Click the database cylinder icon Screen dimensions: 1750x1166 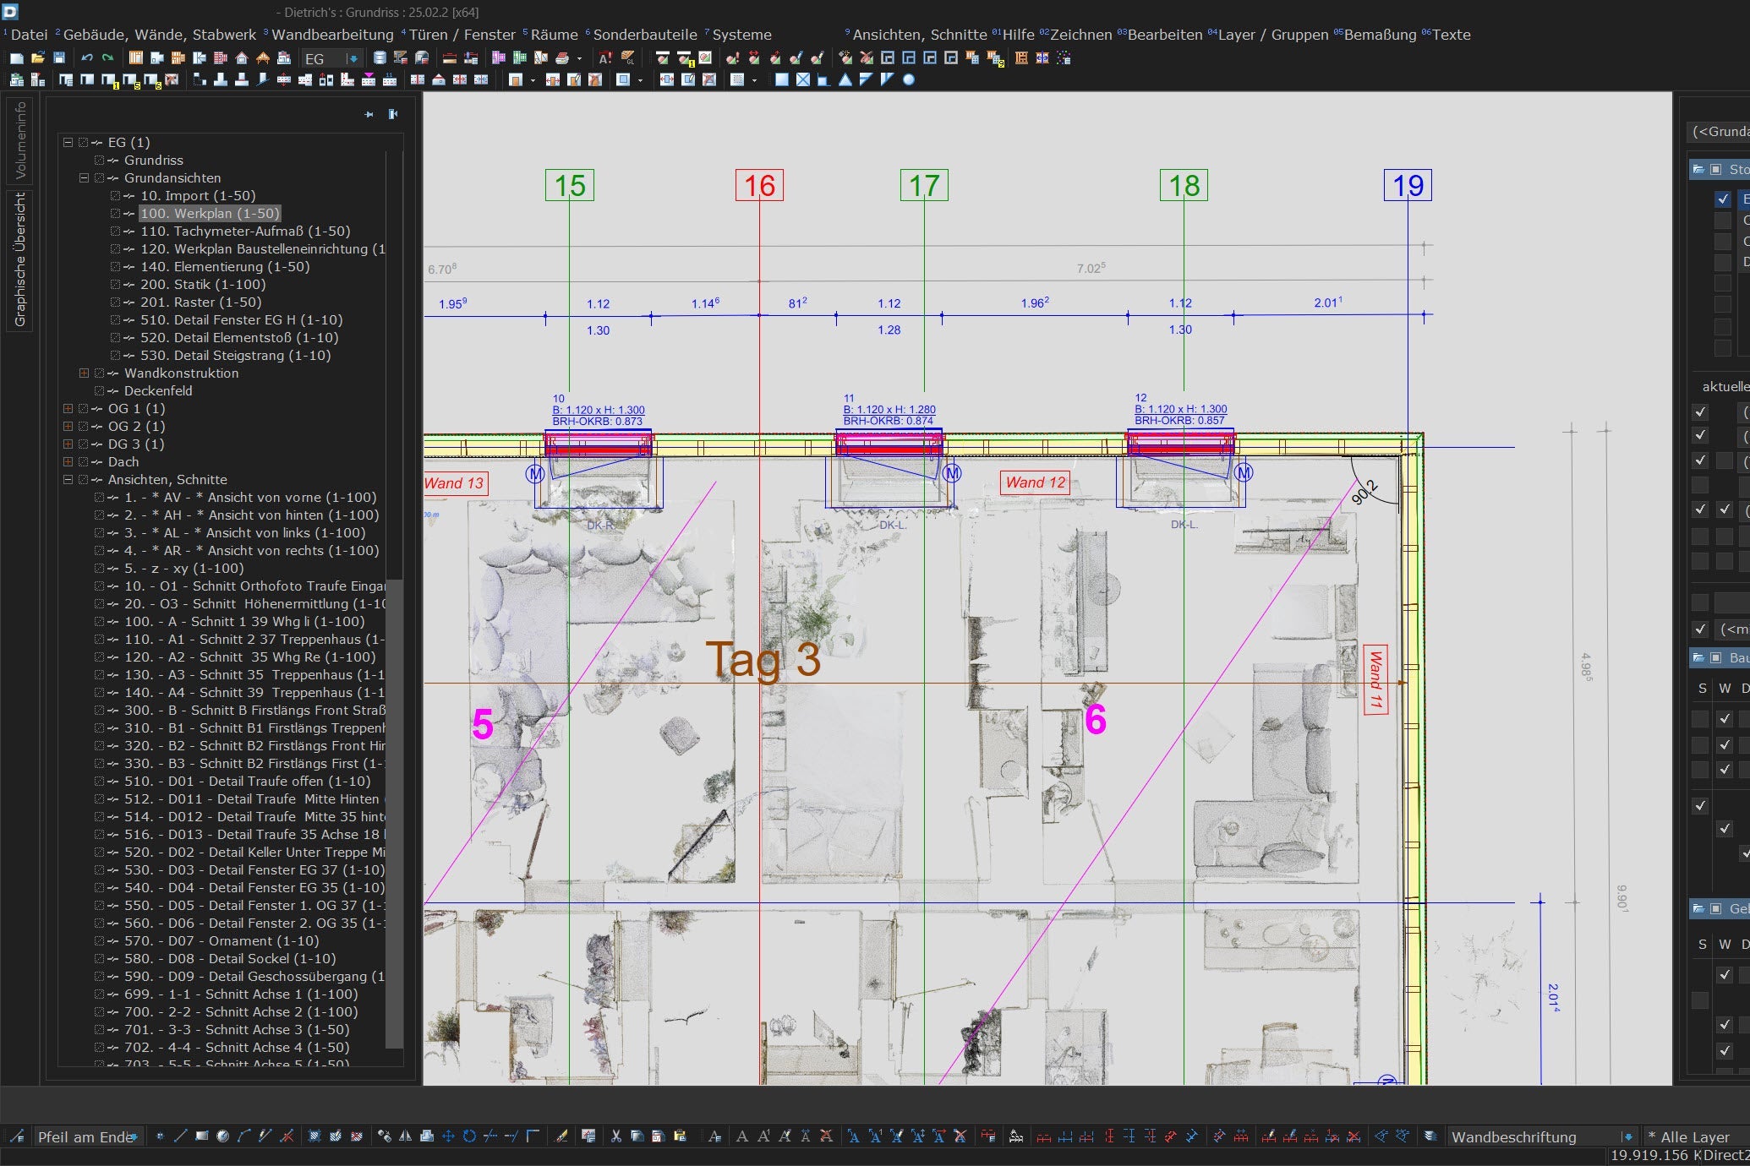click(380, 58)
